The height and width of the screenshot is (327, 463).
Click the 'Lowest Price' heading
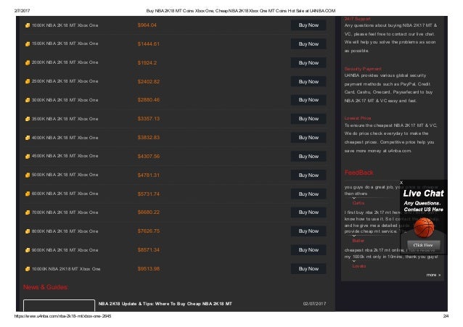(x=358, y=118)
